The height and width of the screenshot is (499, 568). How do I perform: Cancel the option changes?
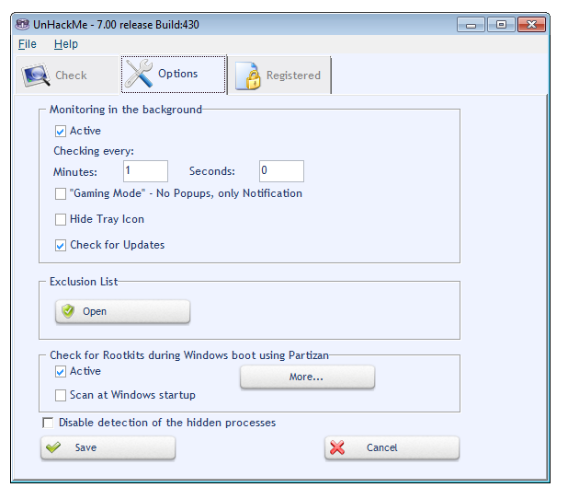pos(392,447)
